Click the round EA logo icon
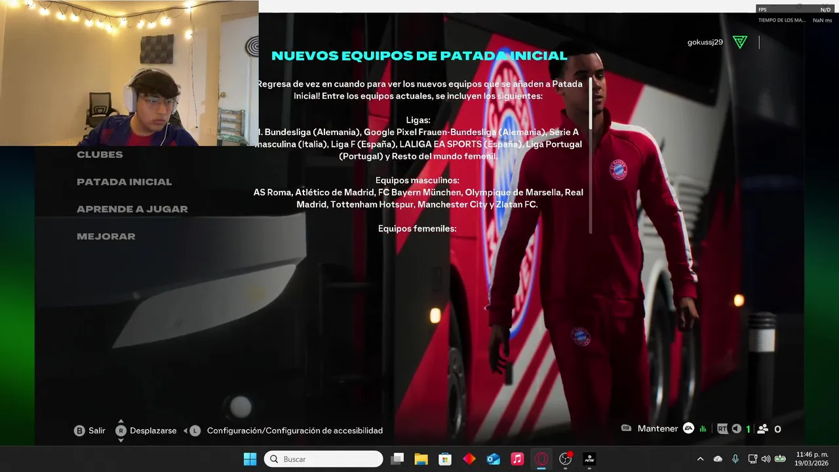Screen dimensions: 839x472 688,428
